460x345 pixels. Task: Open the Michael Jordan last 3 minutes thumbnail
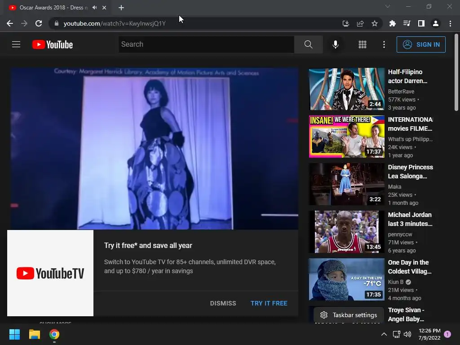(x=346, y=232)
